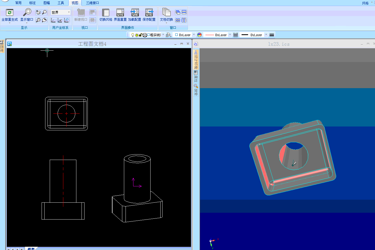Toggle the layer lock icon
The width and height of the screenshot is (375, 250).
[141, 35]
